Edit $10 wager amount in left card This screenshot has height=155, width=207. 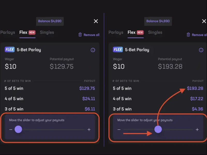point(11,67)
